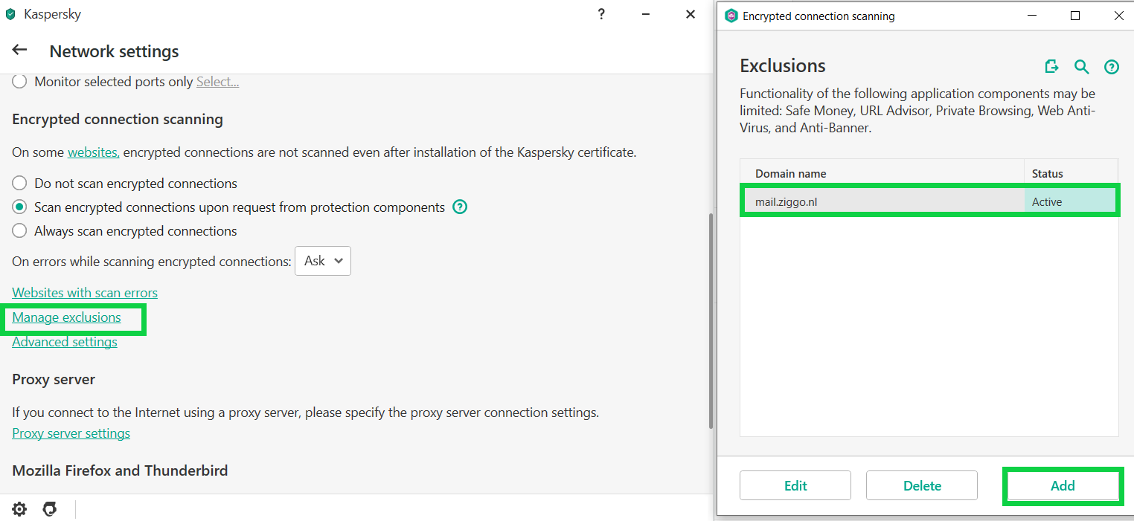This screenshot has height=521, width=1134.
Task: Open Proxy server settings link
Action: (71, 433)
